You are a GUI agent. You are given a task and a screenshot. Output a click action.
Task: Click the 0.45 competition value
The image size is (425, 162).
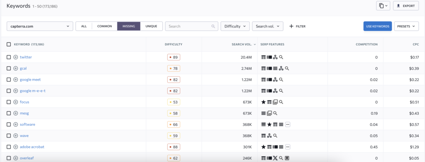374,147
